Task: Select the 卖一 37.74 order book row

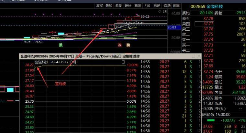Action: pos(214,39)
